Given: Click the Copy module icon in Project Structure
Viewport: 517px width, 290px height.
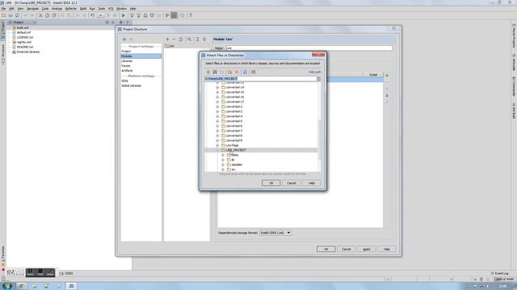Looking at the screenshot, I should pos(181,39).
